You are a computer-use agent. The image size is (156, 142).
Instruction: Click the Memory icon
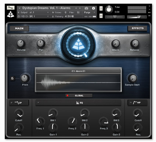tap(53, 17)
